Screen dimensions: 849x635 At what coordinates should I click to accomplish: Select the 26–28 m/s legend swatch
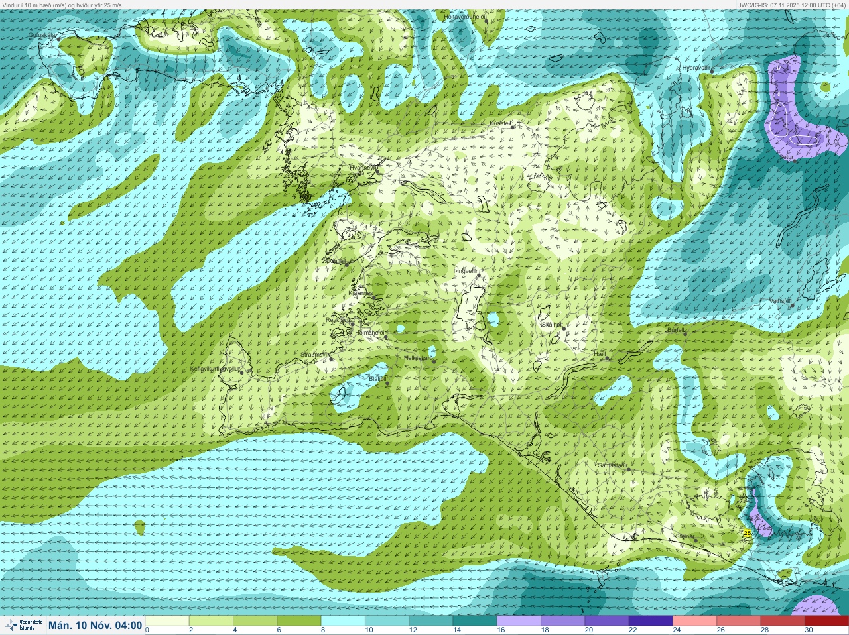click(x=739, y=621)
